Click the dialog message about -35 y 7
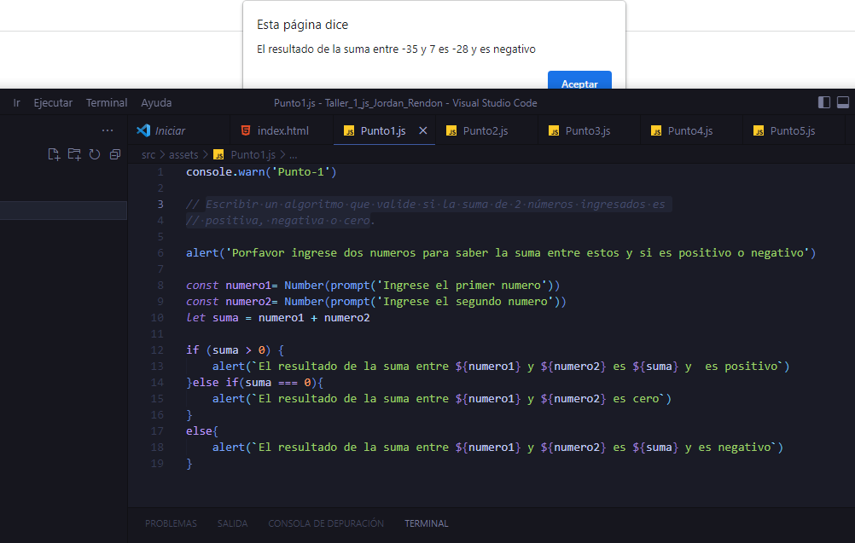This screenshot has width=855, height=543. 397,49
